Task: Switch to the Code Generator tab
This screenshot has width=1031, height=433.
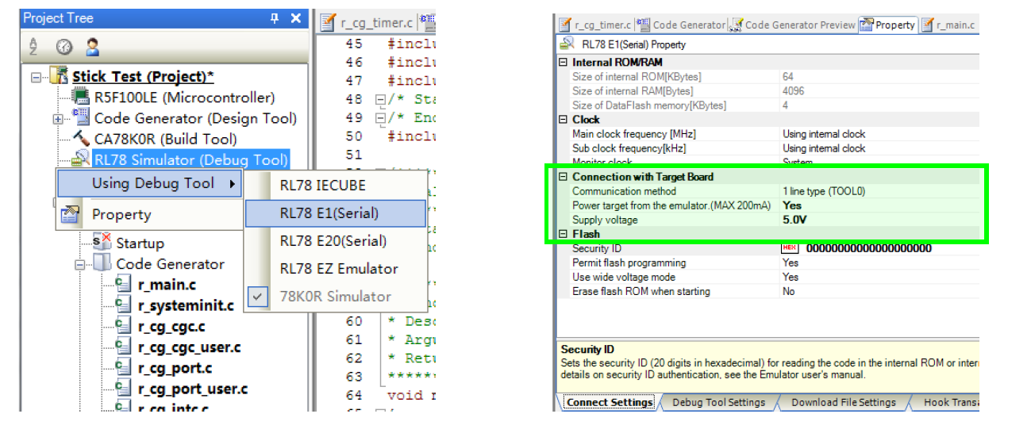Action: pyautogui.click(x=681, y=25)
